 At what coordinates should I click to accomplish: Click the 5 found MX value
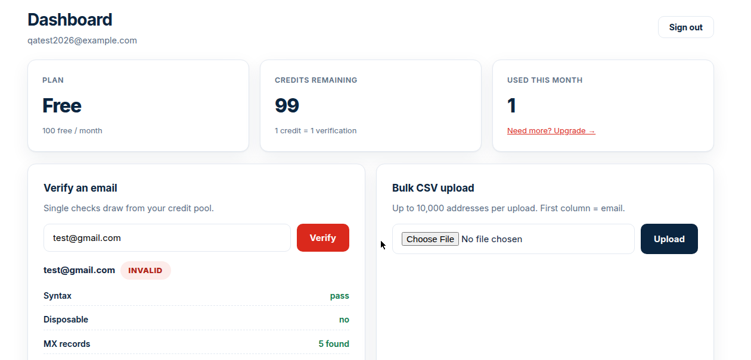tap(334, 344)
